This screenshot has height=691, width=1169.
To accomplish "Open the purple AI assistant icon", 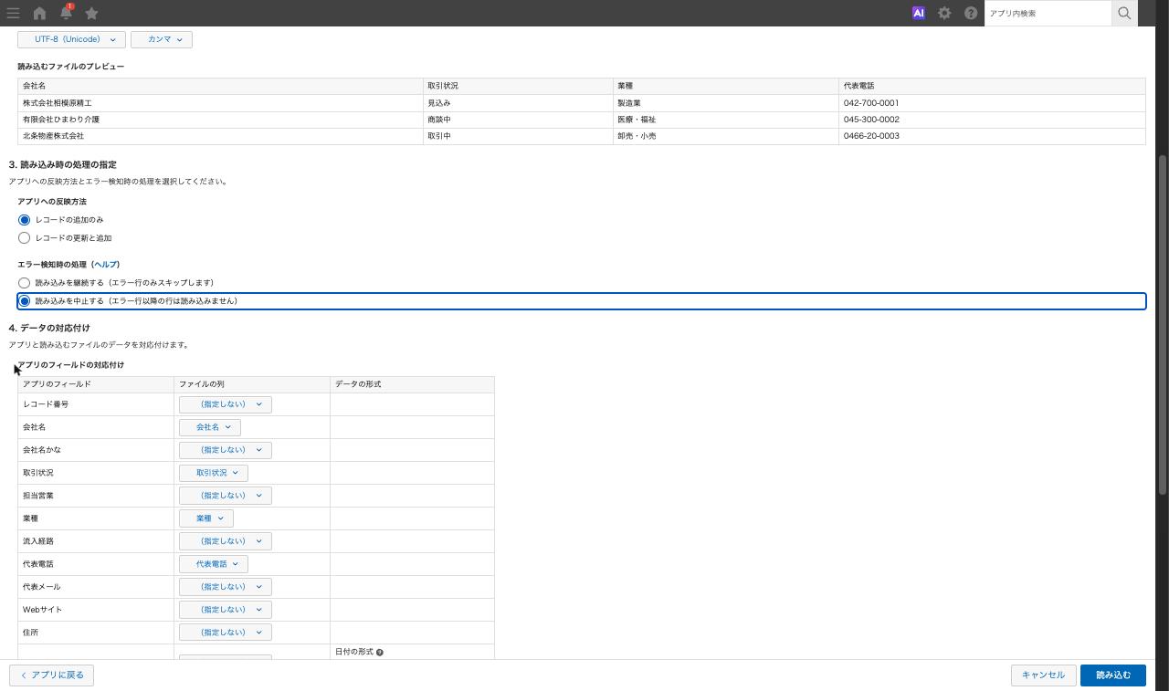I will (919, 13).
